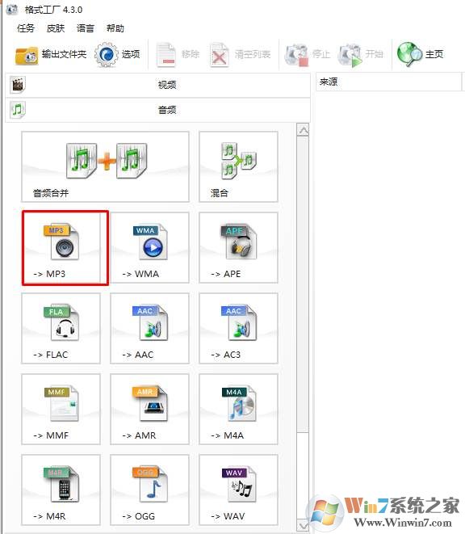This screenshot has height=534, width=465.
Task: Select the AMR format tile
Action: click(150, 410)
